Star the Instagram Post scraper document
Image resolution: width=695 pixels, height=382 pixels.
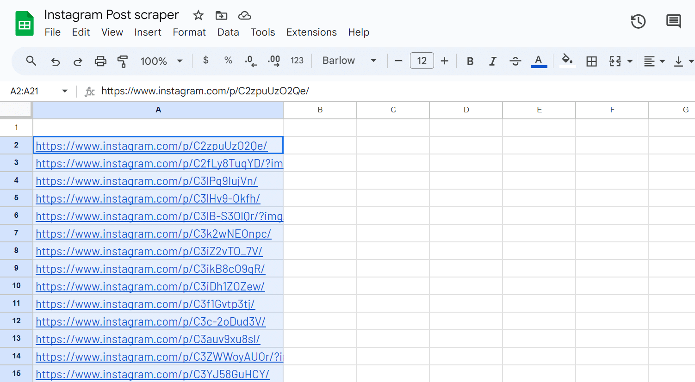coord(199,15)
